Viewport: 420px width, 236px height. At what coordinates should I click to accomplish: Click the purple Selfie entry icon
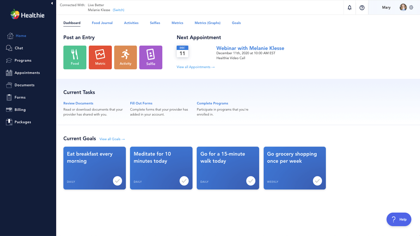[x=150, y=57]
